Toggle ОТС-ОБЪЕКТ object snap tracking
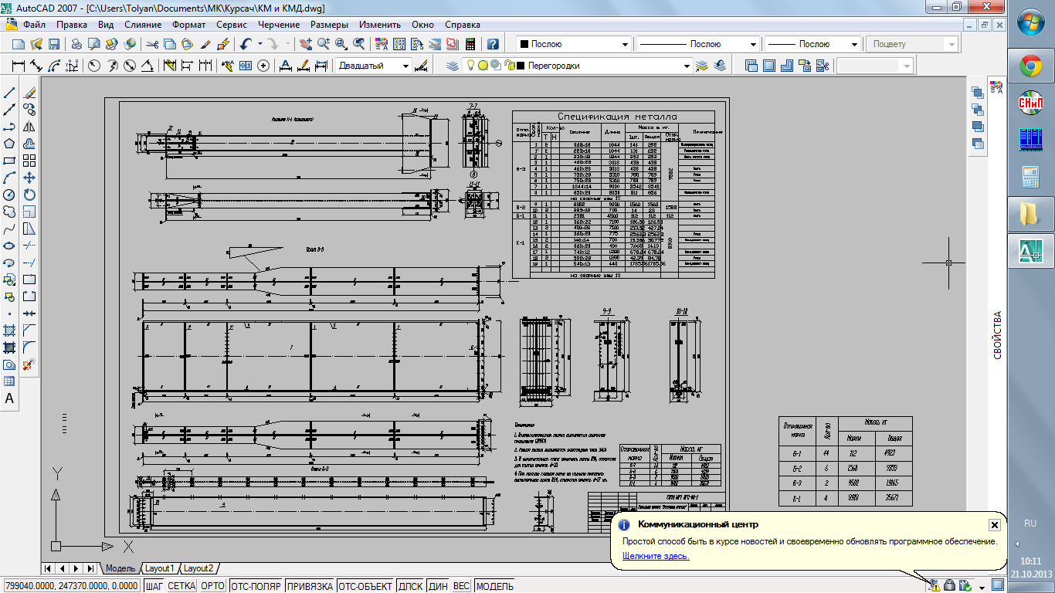The height and width of the screenshot is (593, 1055). 365,586
